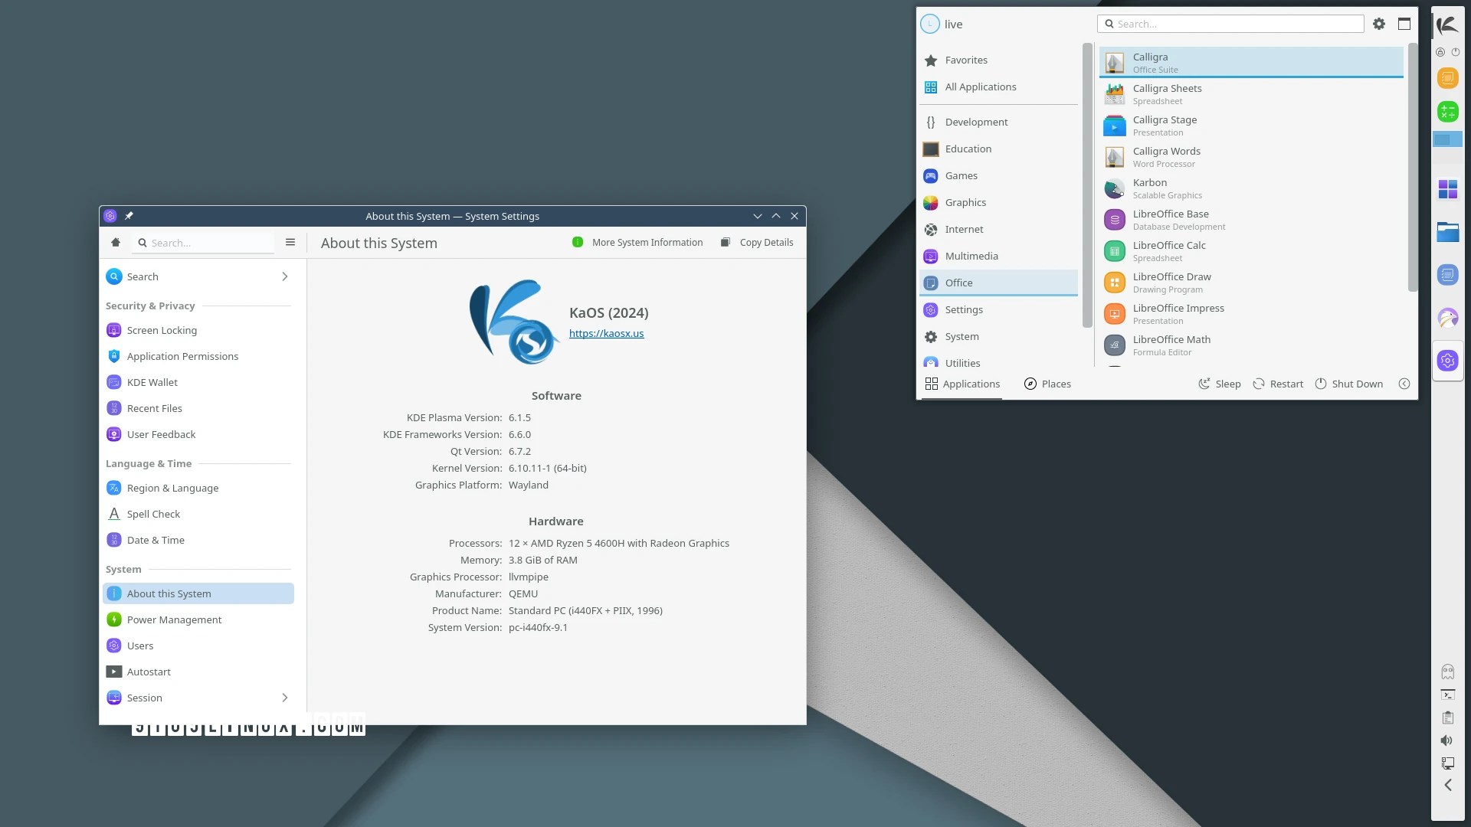Toggle the pin on System Settings titlebar

coord(129,216)
